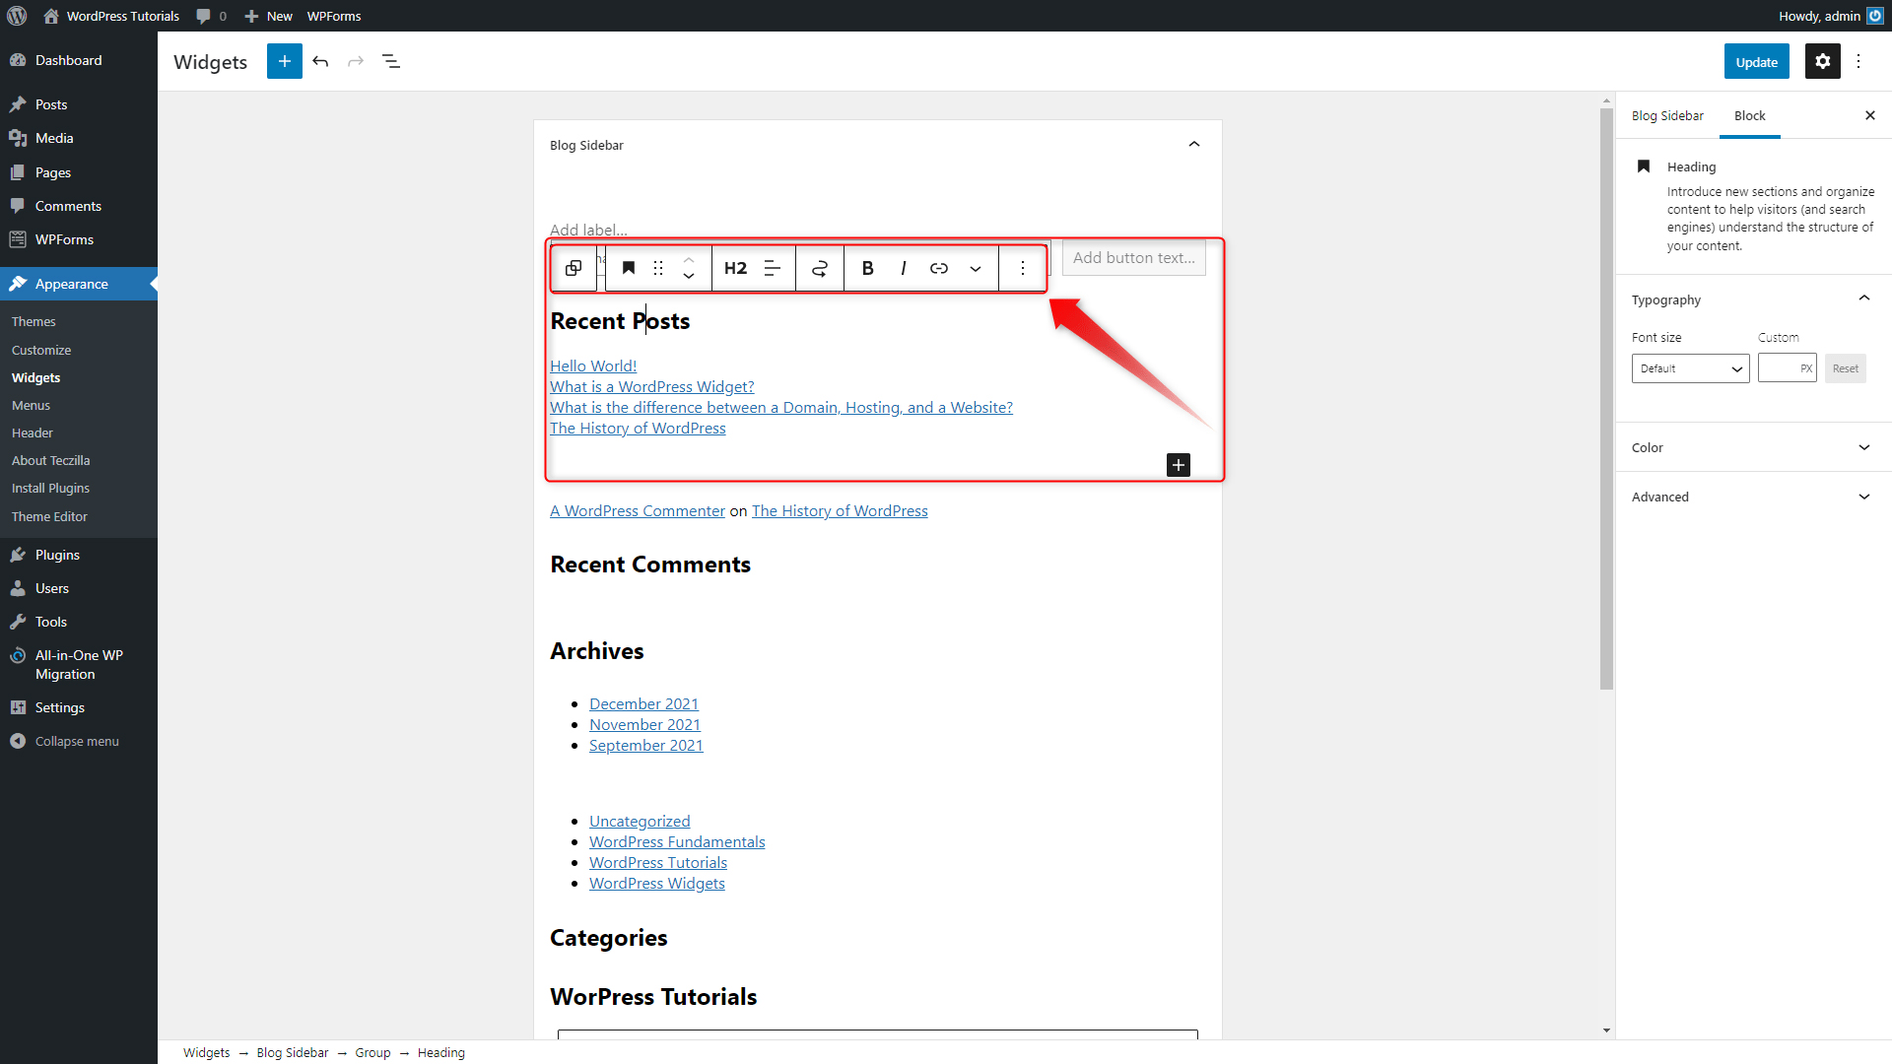Image resolution: width=1892 pixels, height=1064 pixels.
Task: Redo the last undone change
Action: [x=356, y=61]
